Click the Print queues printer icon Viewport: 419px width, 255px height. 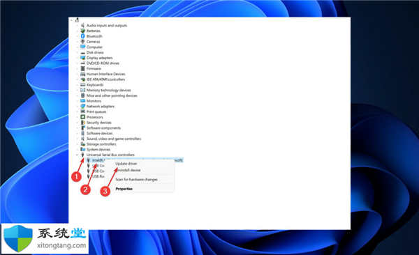pyautogui.click(x=83, y=111)
